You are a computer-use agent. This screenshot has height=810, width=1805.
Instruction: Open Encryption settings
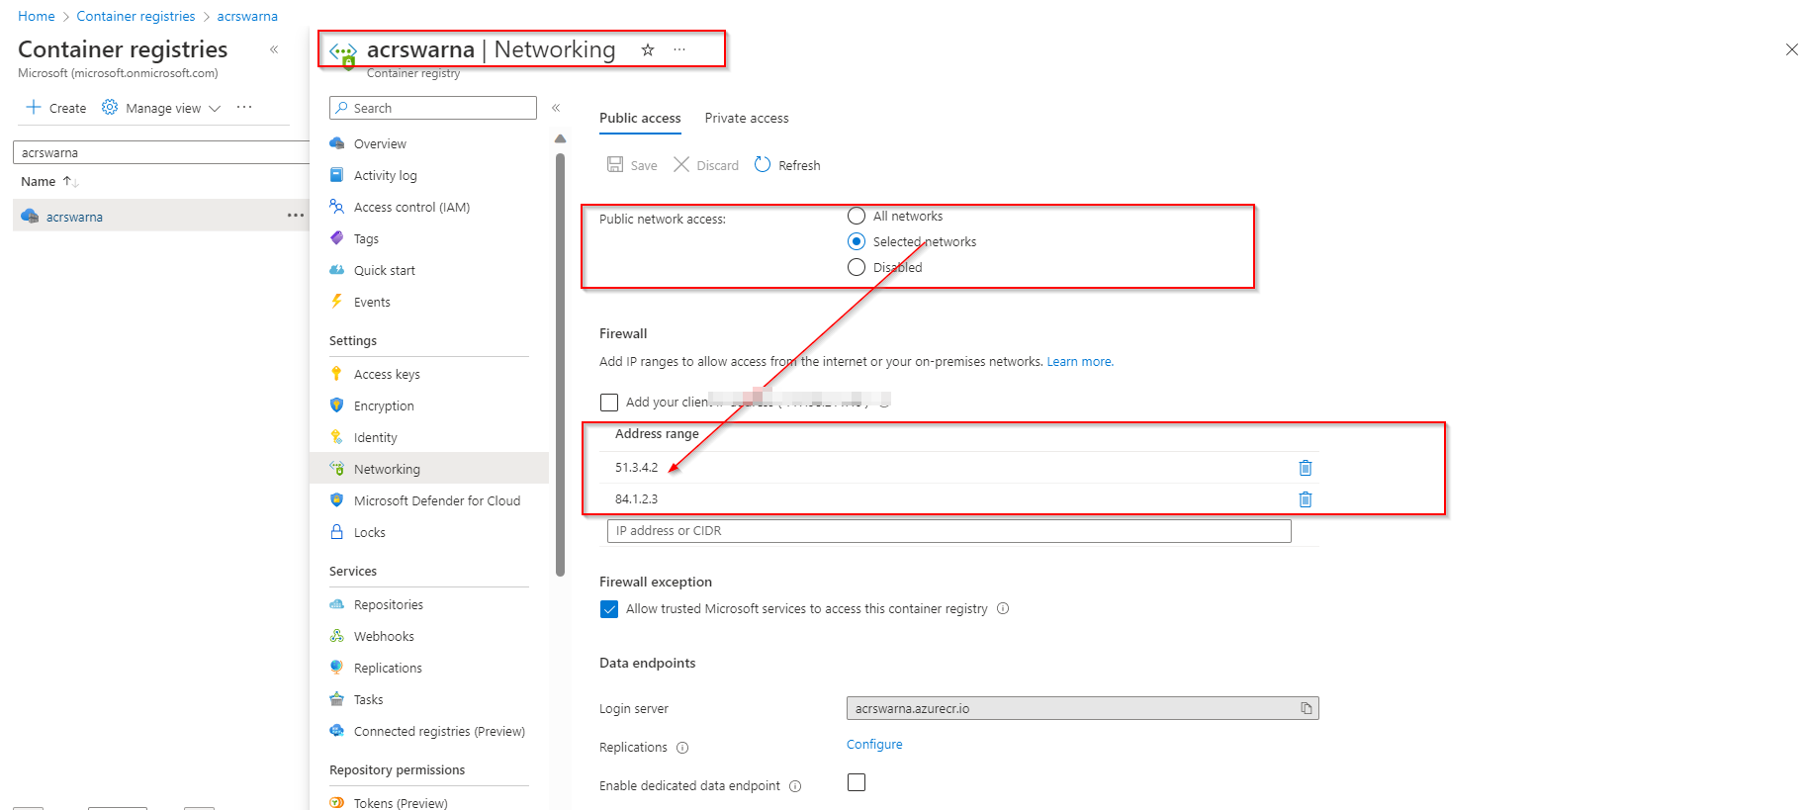pyautogui.click(x=384, y=405)
